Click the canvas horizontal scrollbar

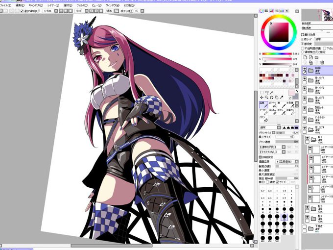coord(111,246)
